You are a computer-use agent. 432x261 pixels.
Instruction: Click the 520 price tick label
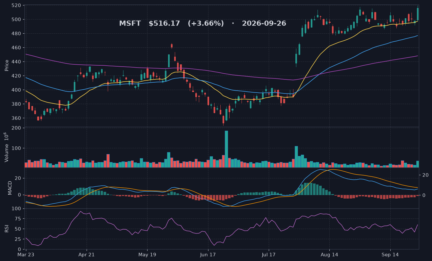(16, 5)
